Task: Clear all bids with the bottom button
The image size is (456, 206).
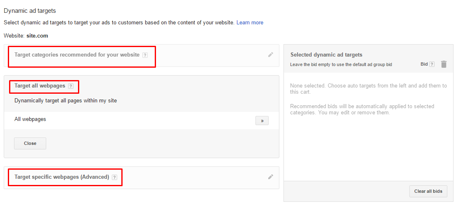Action: click(x=428, y=191)
